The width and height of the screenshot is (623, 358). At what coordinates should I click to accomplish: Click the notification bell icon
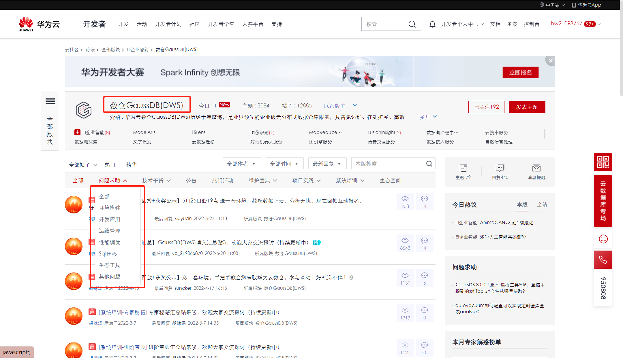point(432,24)
